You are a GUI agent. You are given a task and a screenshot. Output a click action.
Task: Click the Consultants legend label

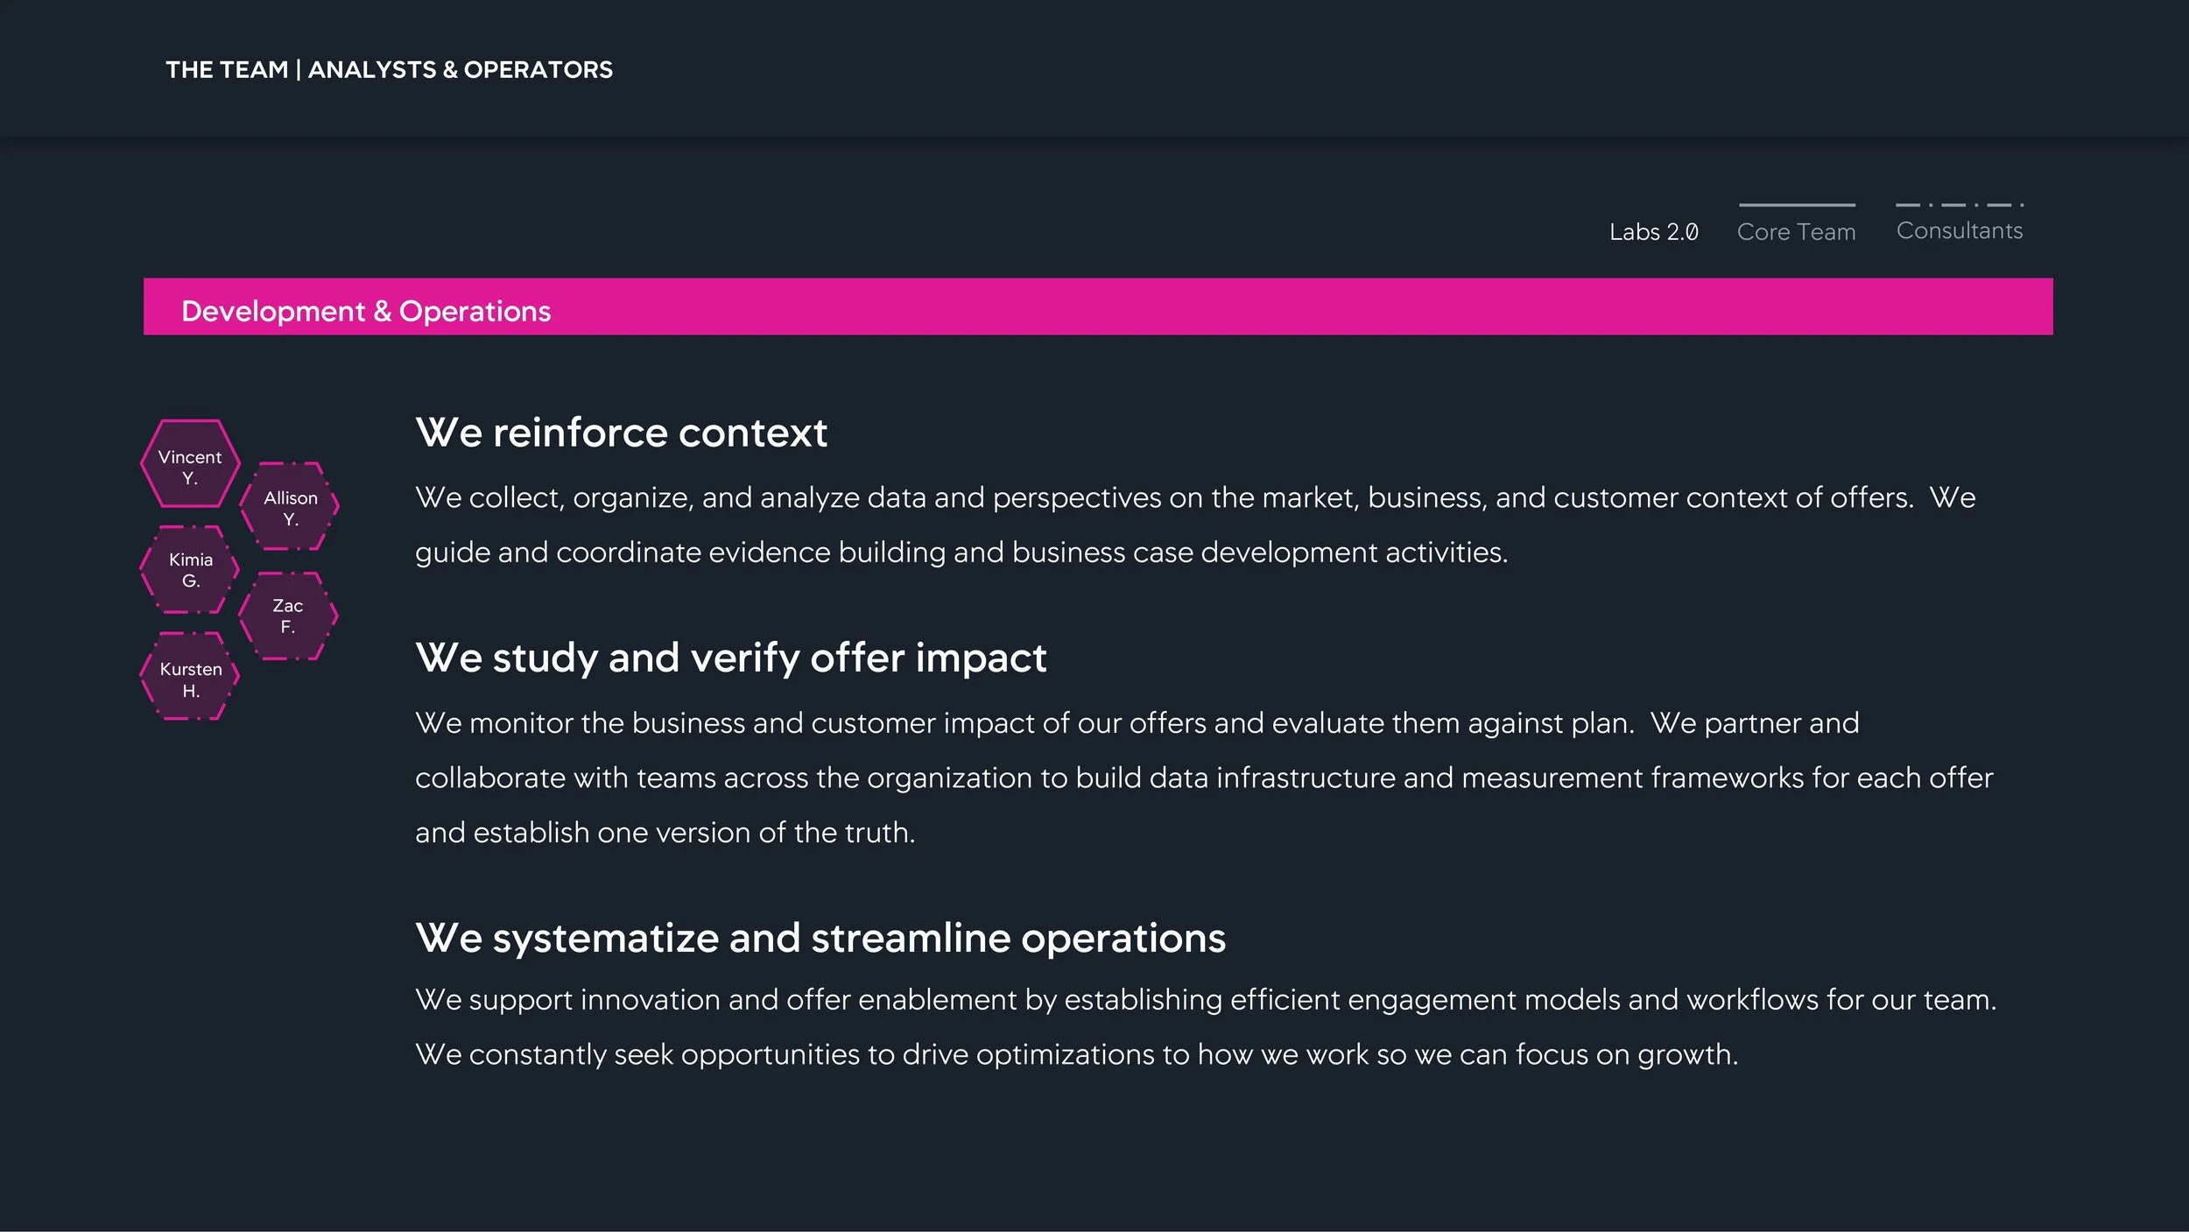tap(1960, 230)
